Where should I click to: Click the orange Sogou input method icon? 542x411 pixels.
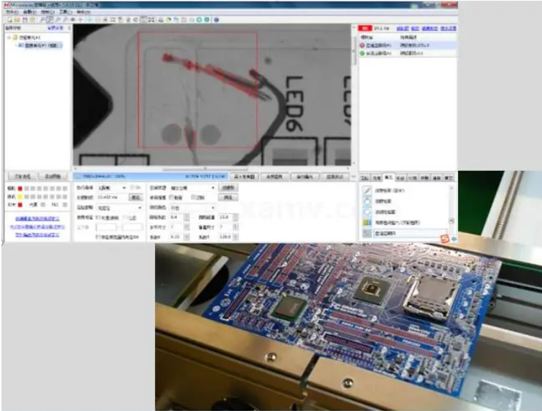(445, 238)
